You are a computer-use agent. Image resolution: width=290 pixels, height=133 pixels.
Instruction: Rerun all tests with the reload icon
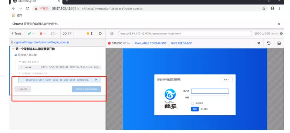pos(100,34)
